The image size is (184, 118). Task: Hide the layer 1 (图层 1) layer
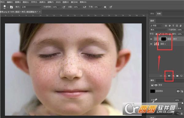151,44
